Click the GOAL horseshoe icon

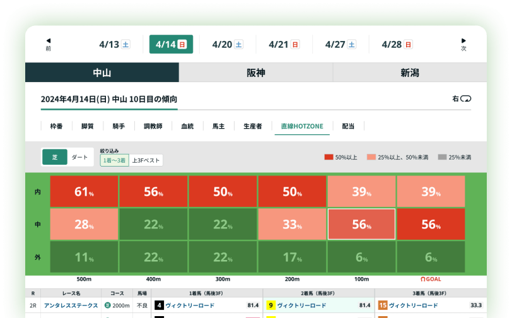(423, 279)
